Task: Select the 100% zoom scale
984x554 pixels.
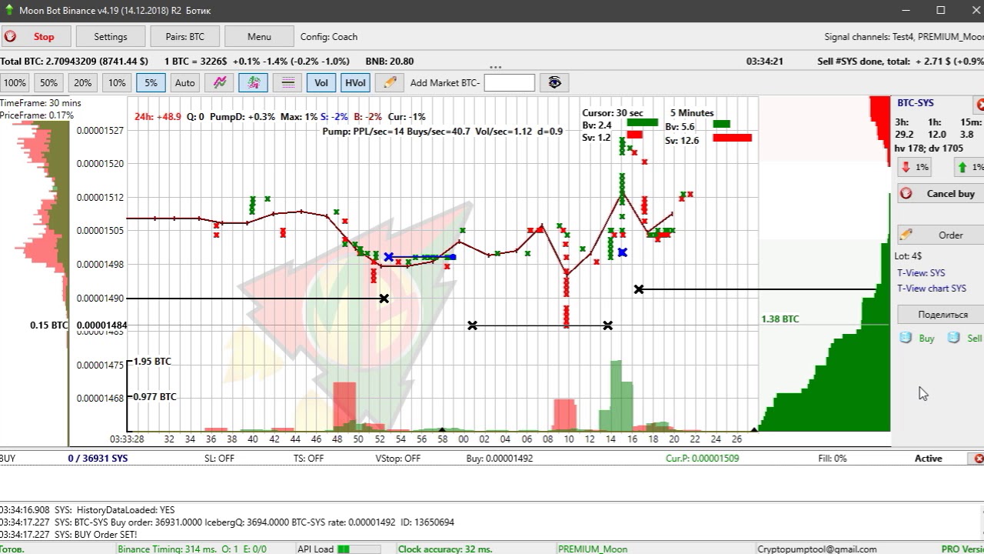Action: [15, 83]
